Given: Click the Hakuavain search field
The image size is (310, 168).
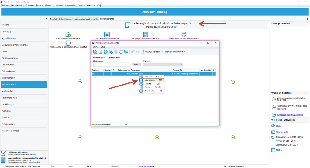Looking at the screenshot, I should coord(112,64).
